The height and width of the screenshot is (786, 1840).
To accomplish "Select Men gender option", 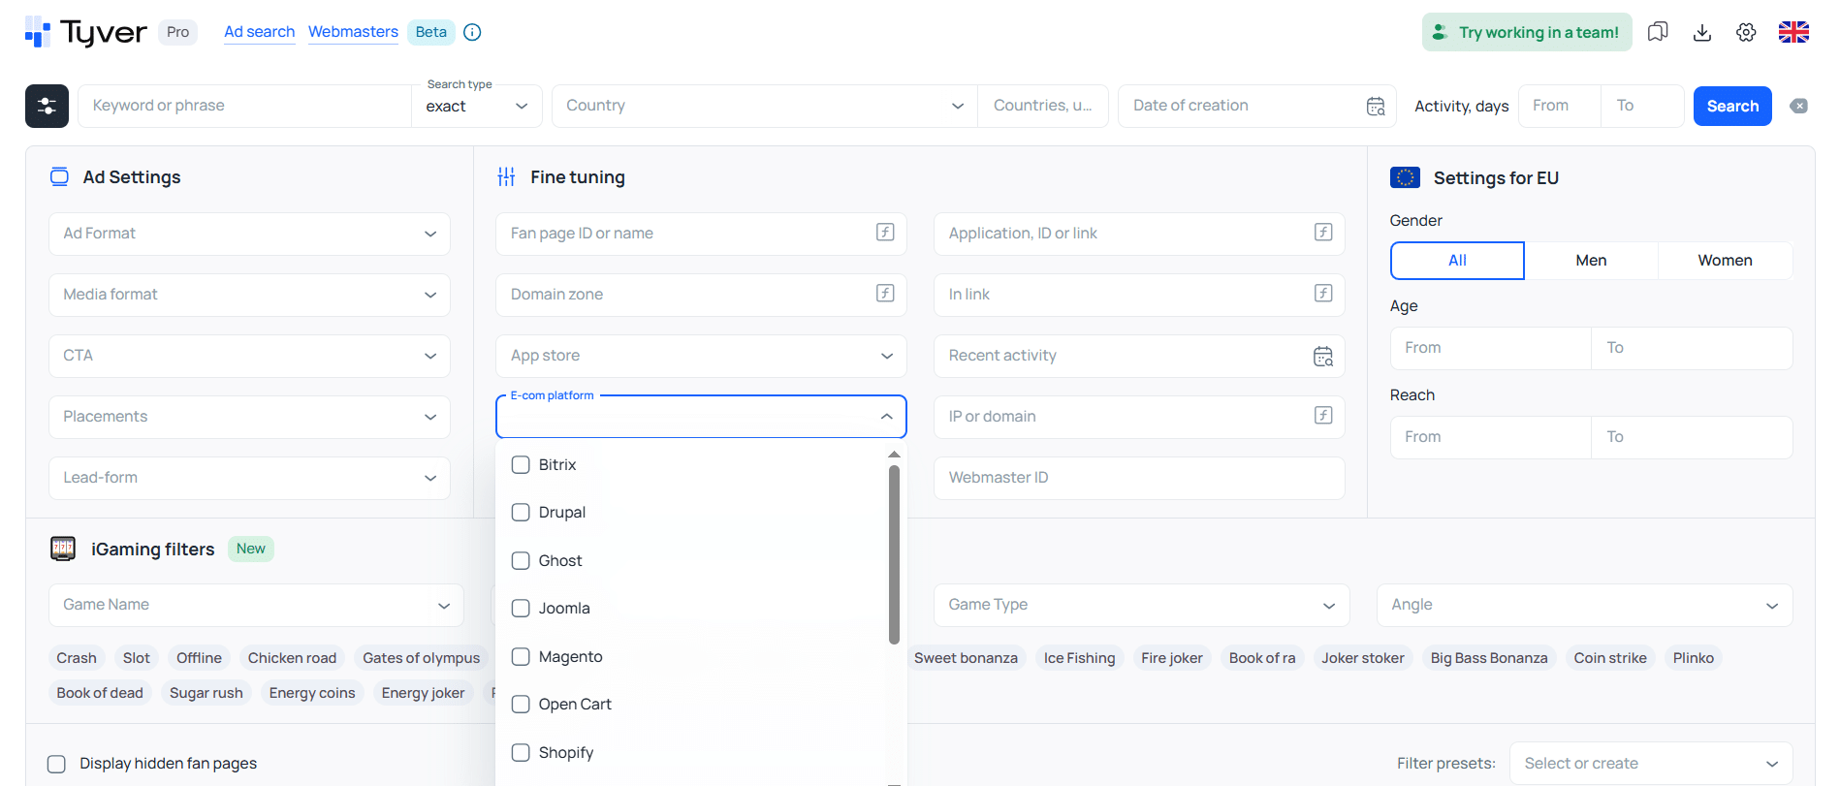I will pyautogui.click(x=1591, y=261).
